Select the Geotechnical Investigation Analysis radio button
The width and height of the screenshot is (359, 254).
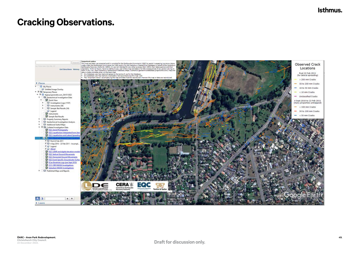[x=42, y=122]
